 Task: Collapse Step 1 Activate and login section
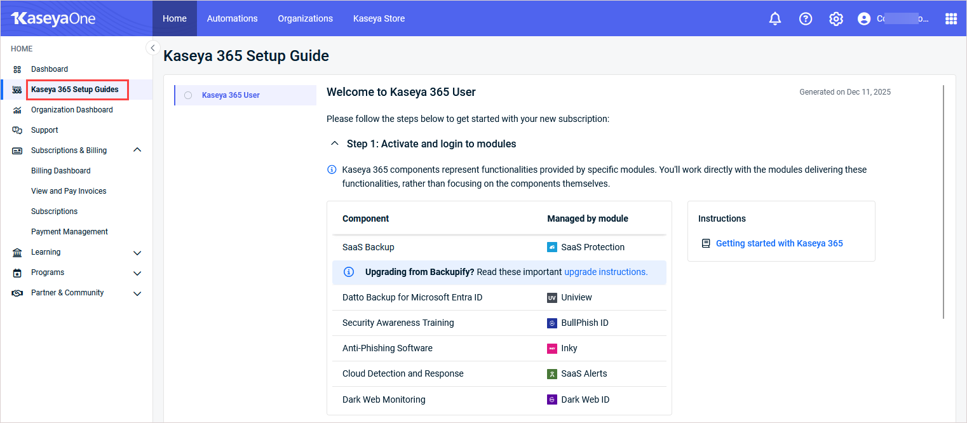(x=335, y=144)
